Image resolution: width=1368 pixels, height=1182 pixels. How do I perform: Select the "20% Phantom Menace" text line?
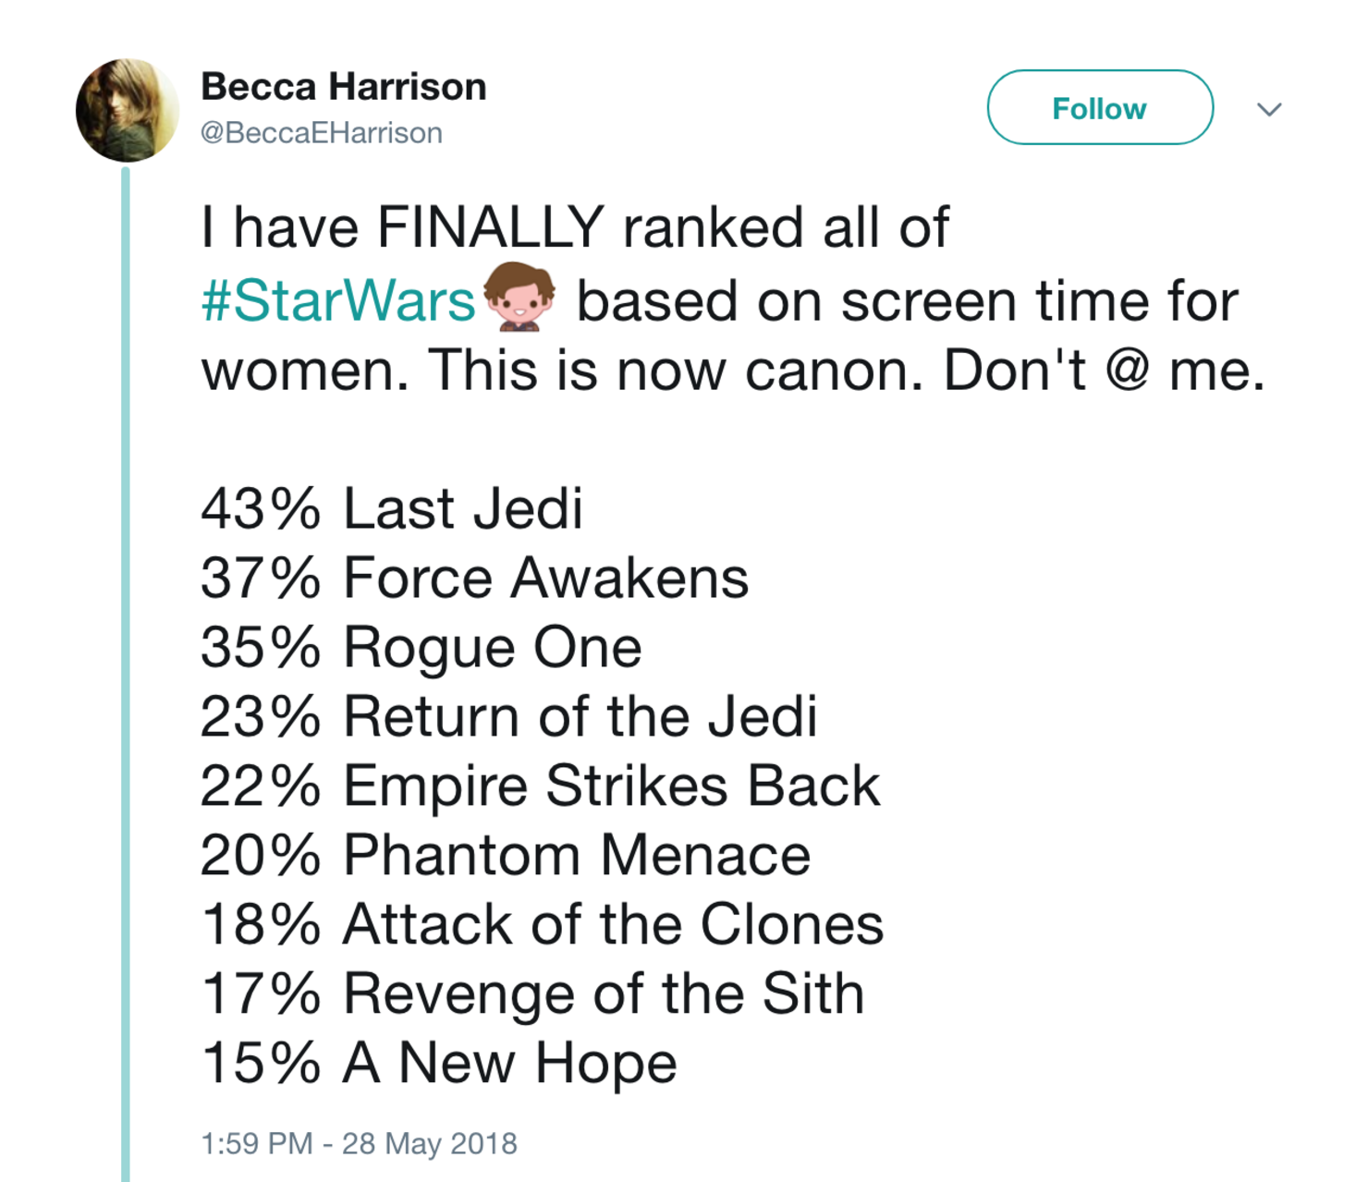tap(505, 855)
